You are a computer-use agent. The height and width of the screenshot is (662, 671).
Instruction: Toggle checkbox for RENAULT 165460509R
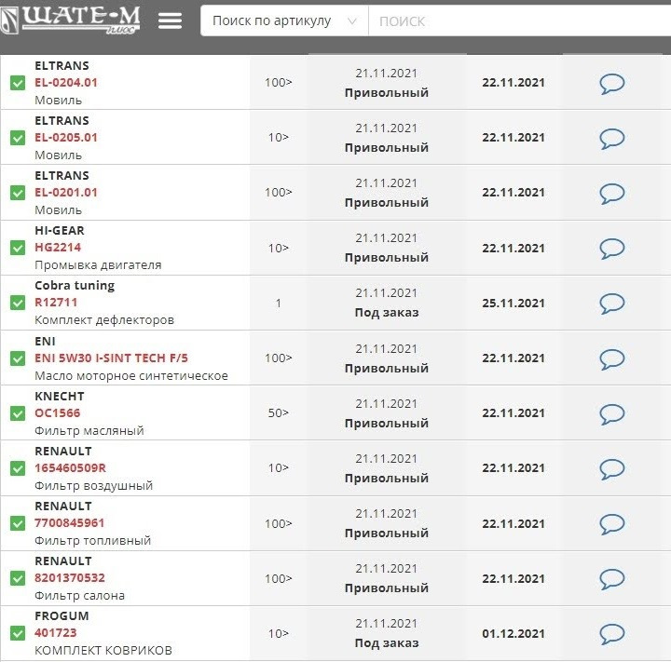click(x=17, y=468)
